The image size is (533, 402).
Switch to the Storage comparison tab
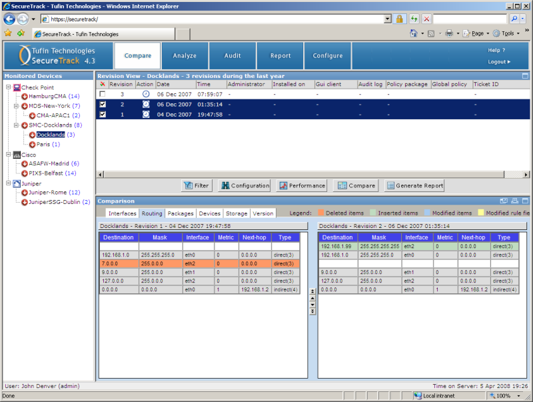[237, 213]
